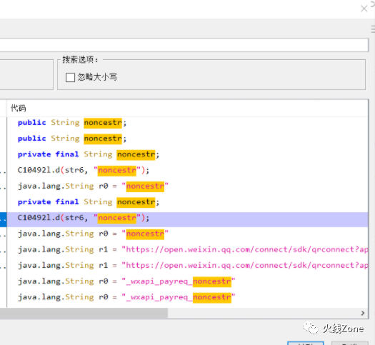Click the WeChat logo watermark icon

(311, 329)
